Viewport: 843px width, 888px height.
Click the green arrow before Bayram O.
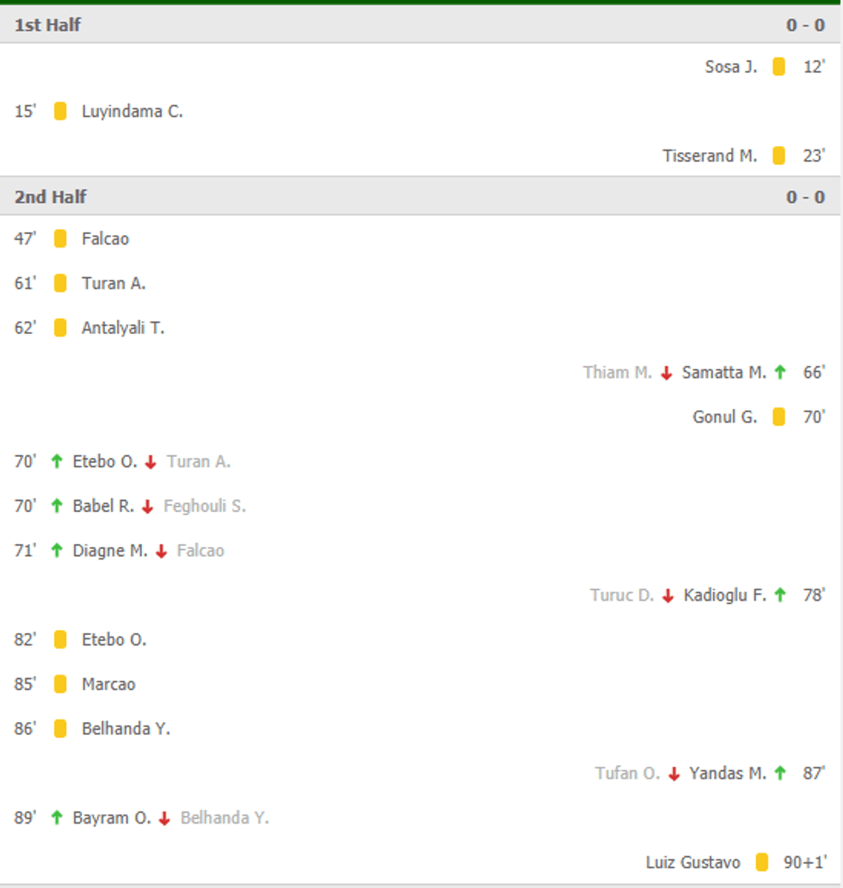click(57, 818)
